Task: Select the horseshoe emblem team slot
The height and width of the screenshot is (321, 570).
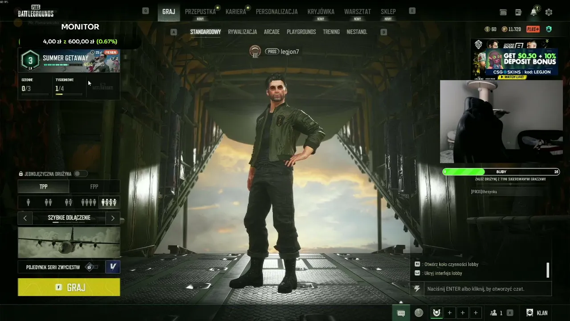Action: (x=436, y=313)
